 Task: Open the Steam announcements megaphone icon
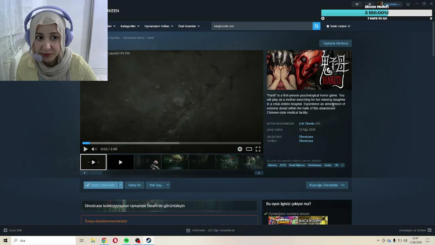coord(357,4)
